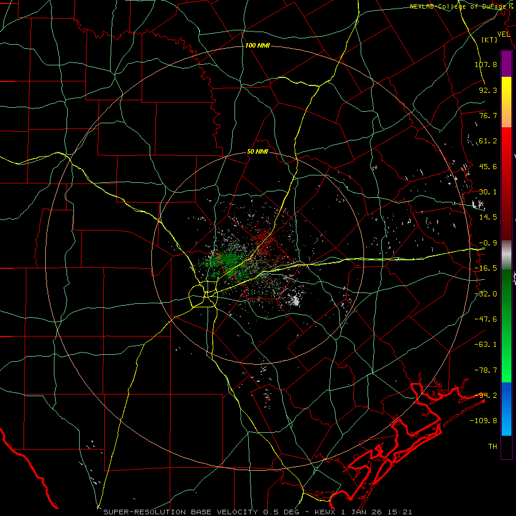Click the 107.8 velocity legend value
516x516 pixels.
[486, 64]
